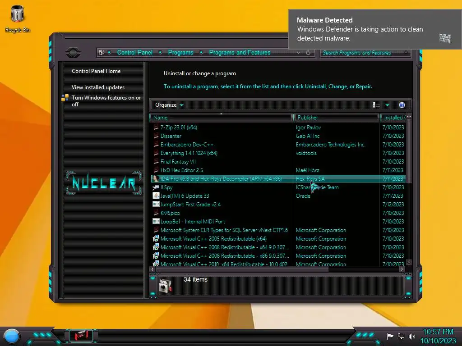Open the volume speaker tray icon
Screen dimensions: 462x346
tap(412, 336)
